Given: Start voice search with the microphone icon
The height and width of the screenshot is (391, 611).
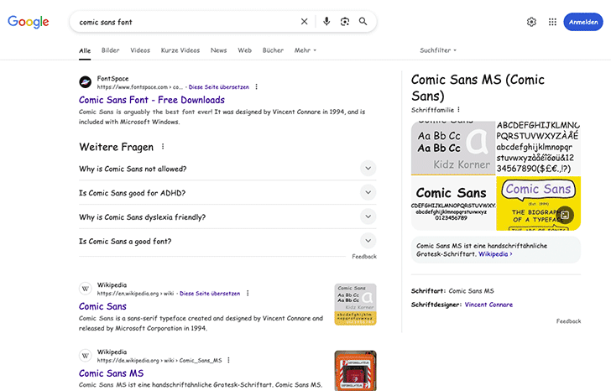Looking at the screenshot, I should point(326,22).
